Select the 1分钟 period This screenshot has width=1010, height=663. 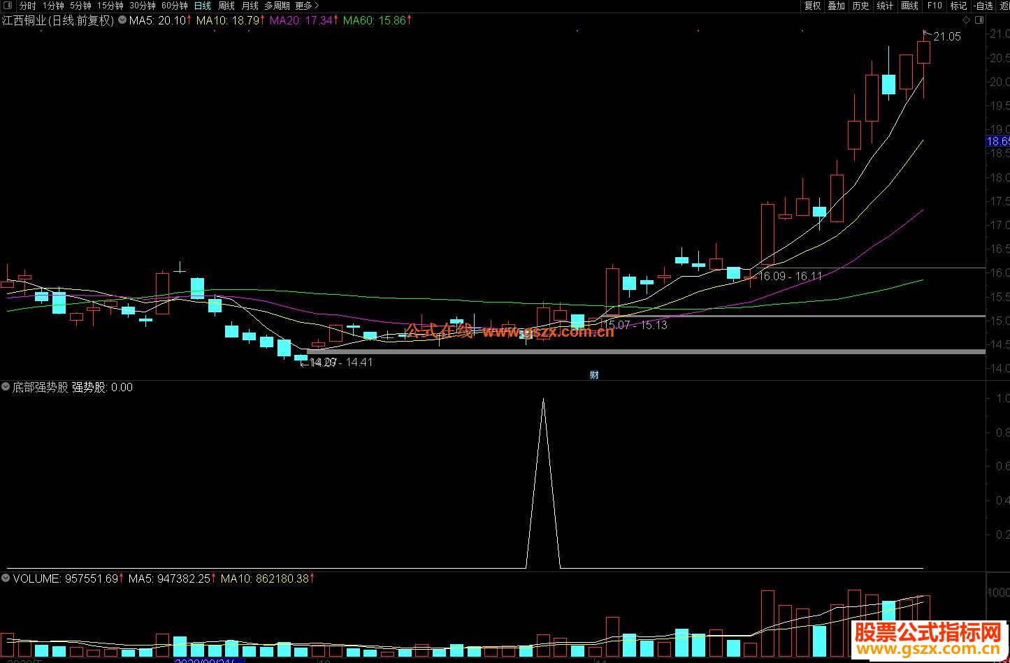pos(52,6)
